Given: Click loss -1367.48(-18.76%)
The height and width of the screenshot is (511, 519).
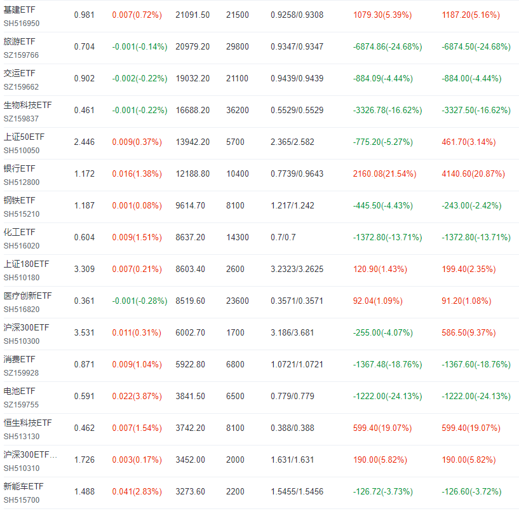Looking at the screenshot, I should click(388, 365).
